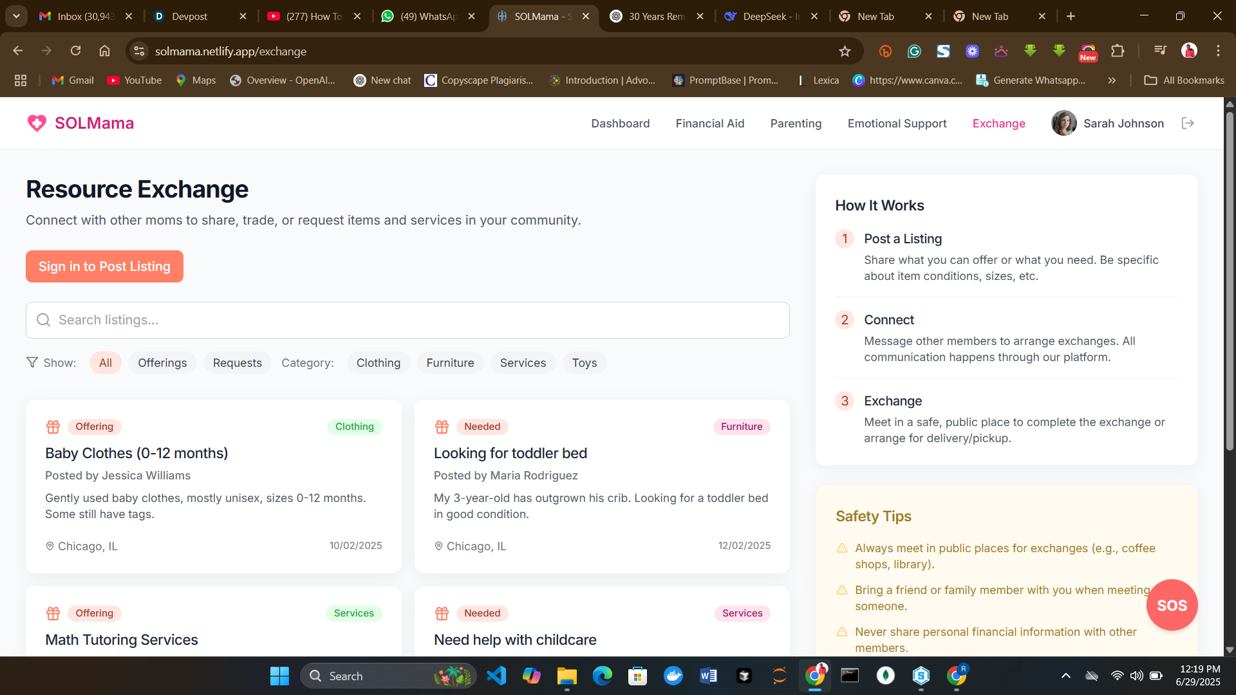Expand the browser tab search dropdown arrow
Screen dimensions: 1236x695
coord(16,16)
